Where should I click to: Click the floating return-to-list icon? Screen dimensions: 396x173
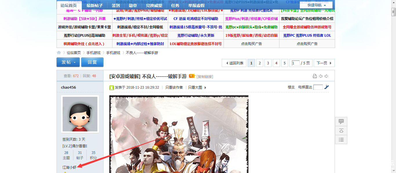[341, 140]
